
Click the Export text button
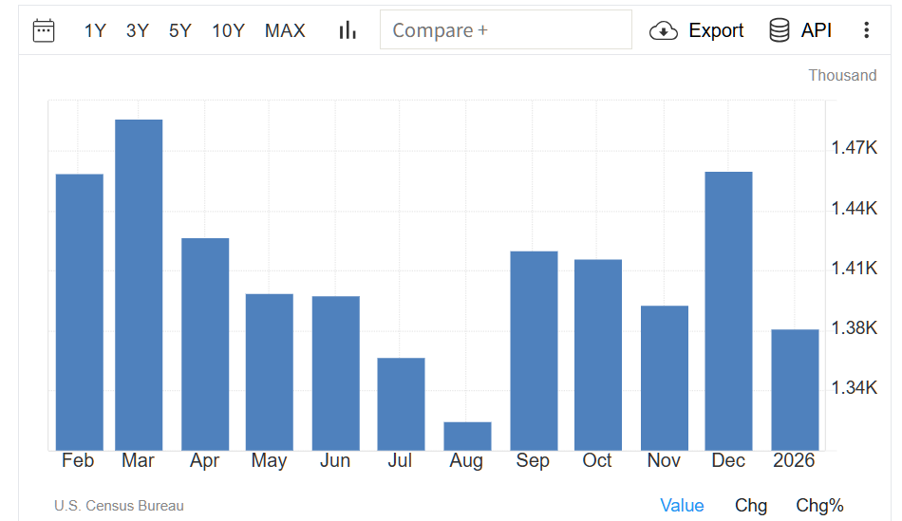(x=716, y=30)
